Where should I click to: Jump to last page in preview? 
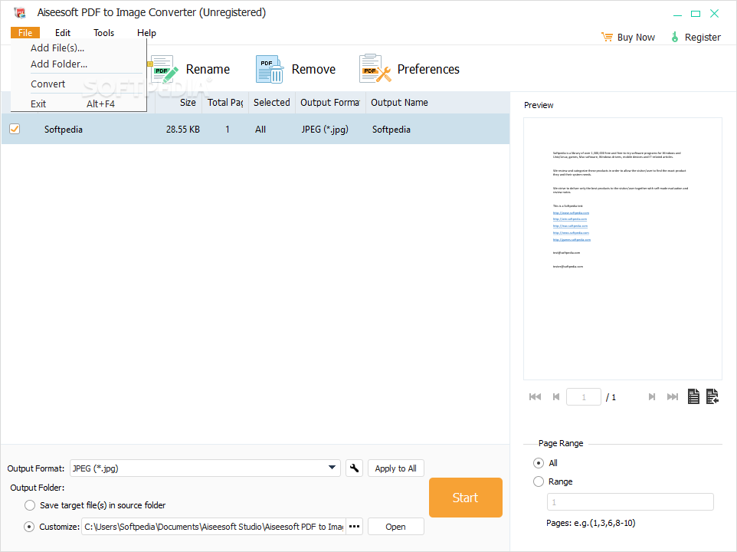tap(673, 397)
